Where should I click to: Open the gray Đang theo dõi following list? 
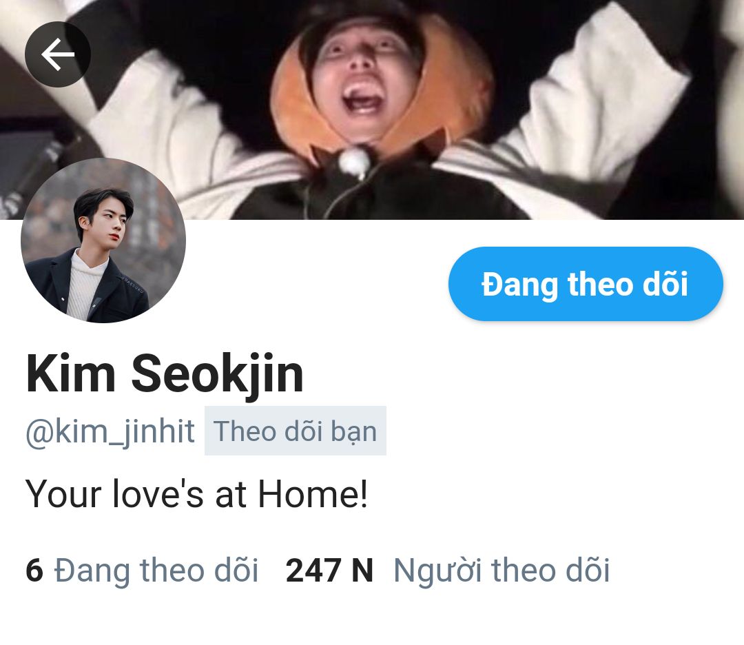pyautogui.click(x=156, y=570)
